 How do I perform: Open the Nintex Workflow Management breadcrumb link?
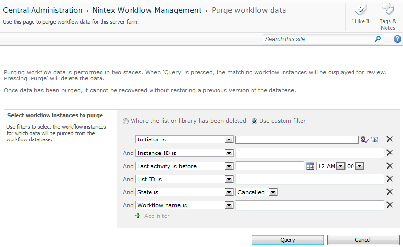(x=147, y=10)
